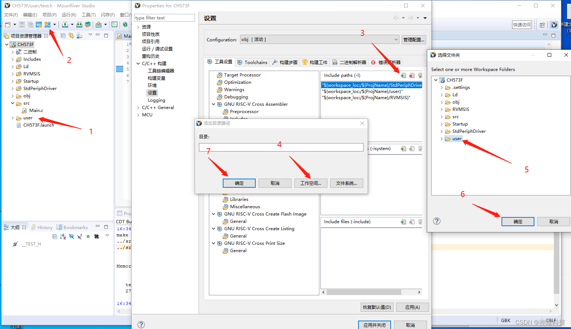Add an Include paths (-I) entry
The height and width of the screenshot is (329, 571).
(x=403, y=75)
